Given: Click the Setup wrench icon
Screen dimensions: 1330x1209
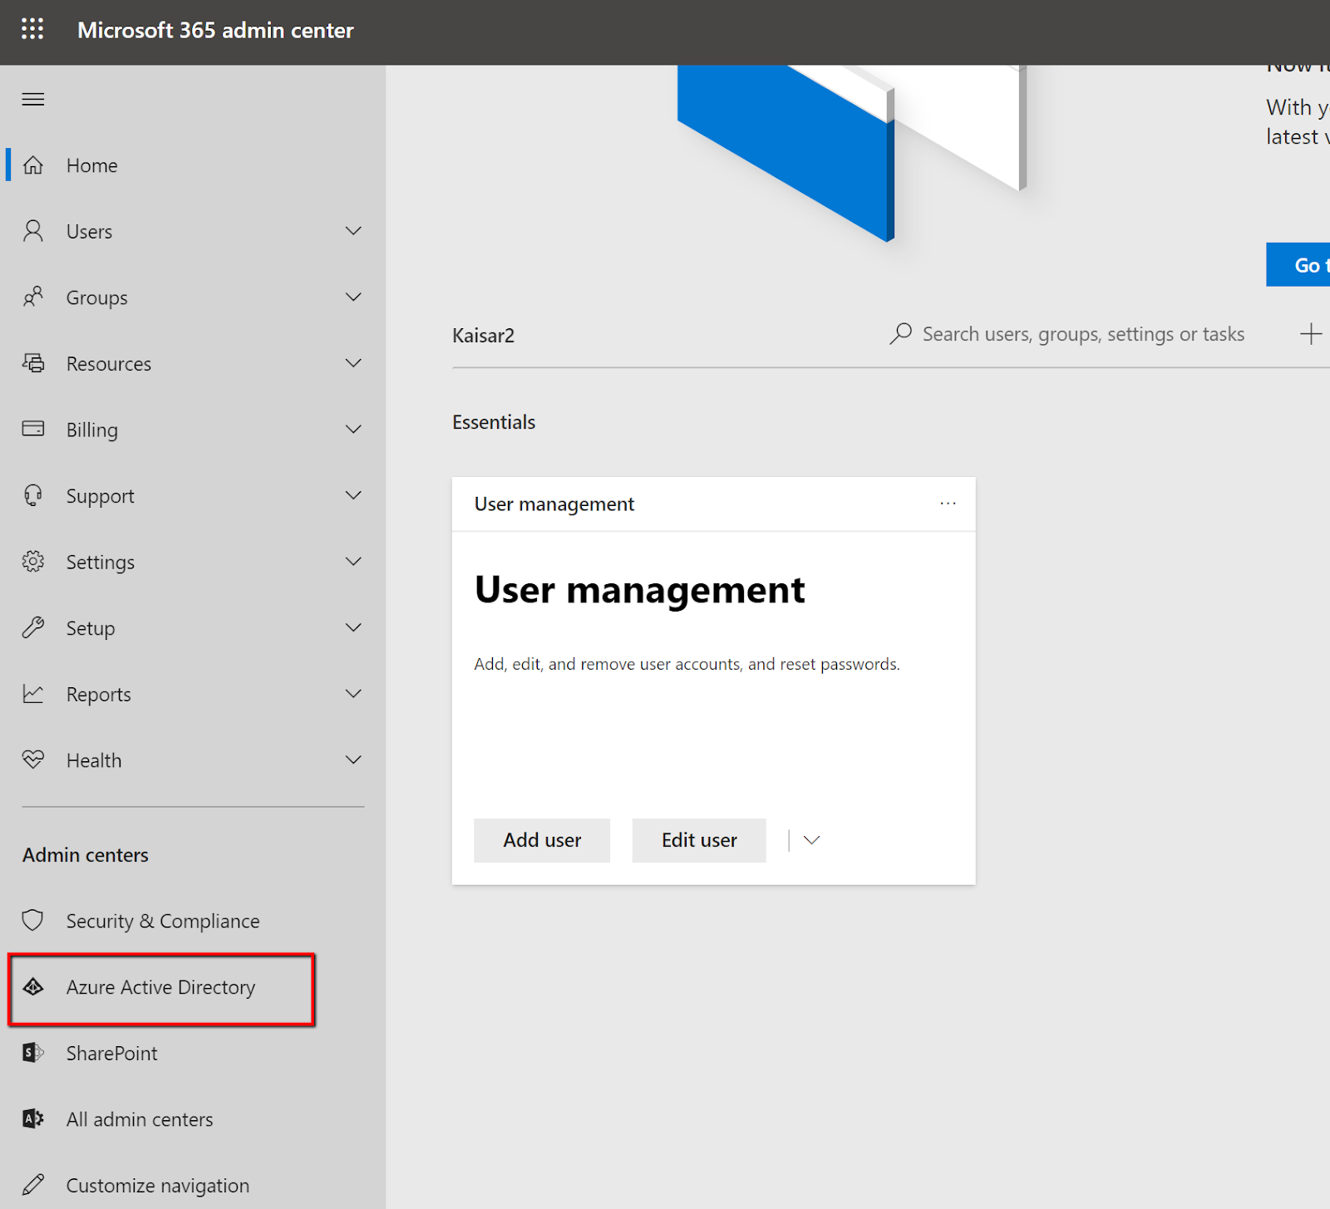Looking at the screenshot, I should (x=33, y=627).
